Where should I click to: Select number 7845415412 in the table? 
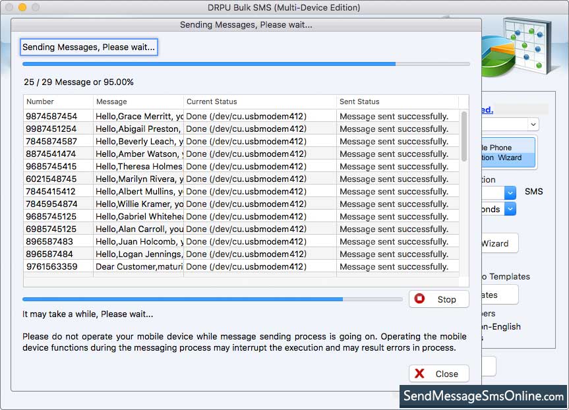pyautogui.click(x=51, y=191)
